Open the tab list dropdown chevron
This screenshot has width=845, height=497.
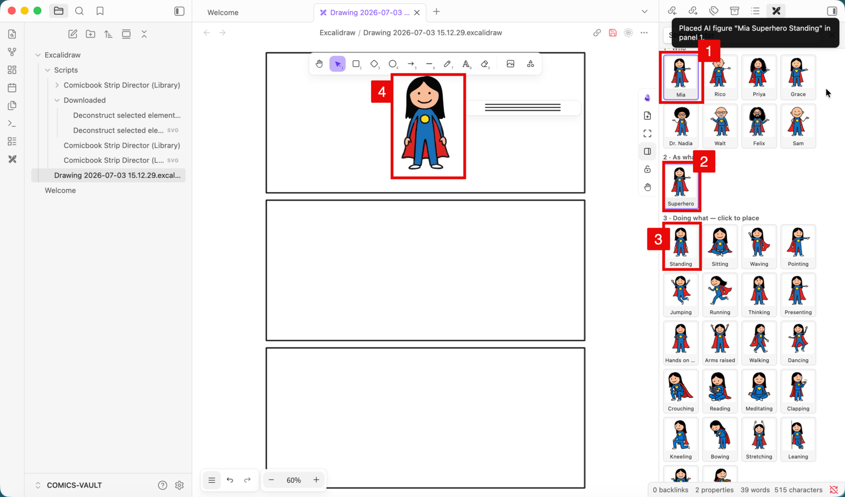(644, 12)
